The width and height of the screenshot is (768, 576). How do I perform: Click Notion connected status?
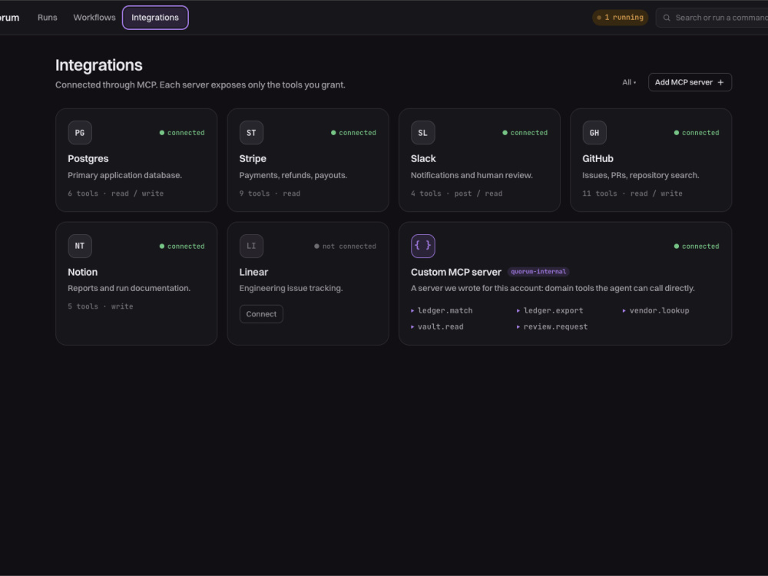tap(182, 247)
